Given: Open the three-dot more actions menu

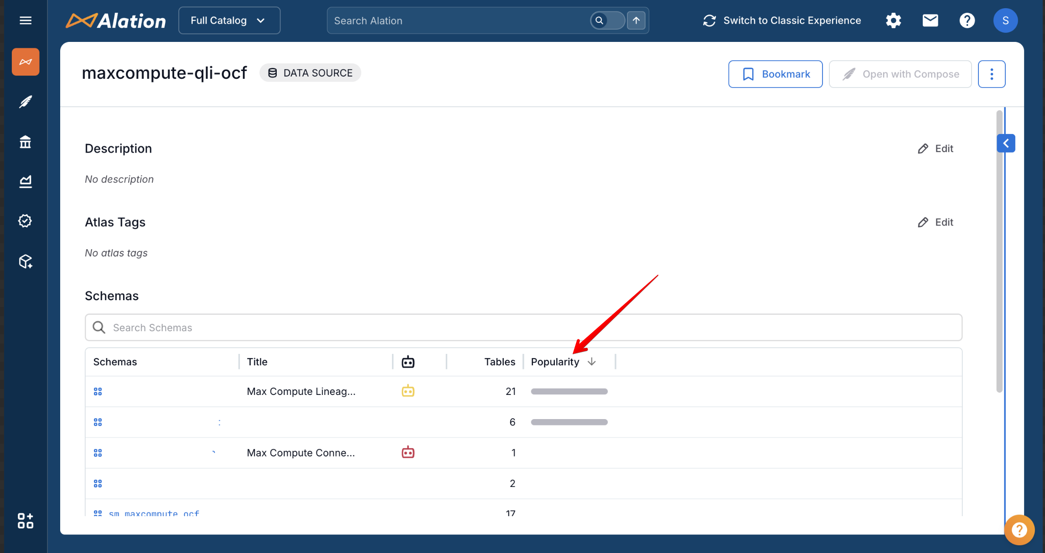Looking at the screenshot, I should point(991,74).
